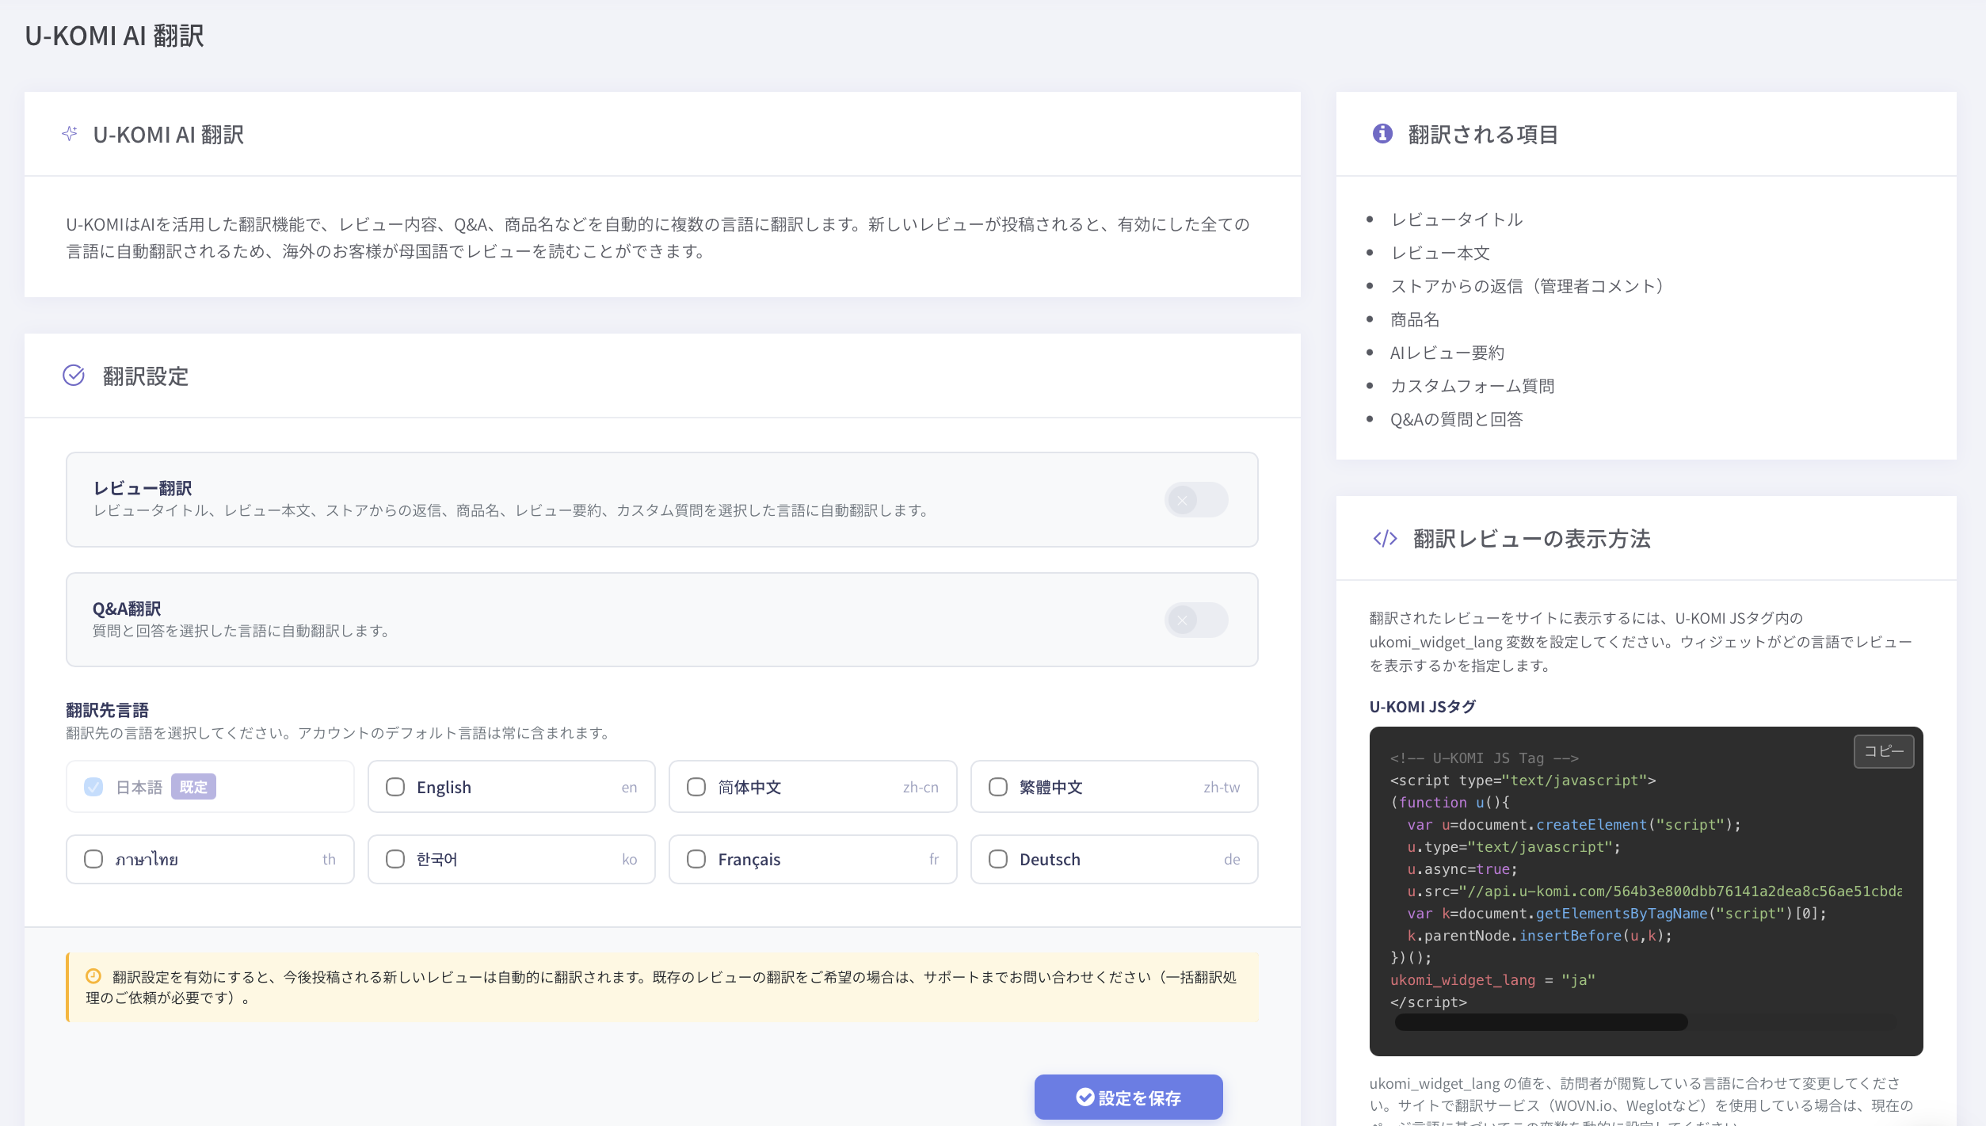Click the code brackets icon beside 翻訳レビューの表示方法

pos(1385,539)
